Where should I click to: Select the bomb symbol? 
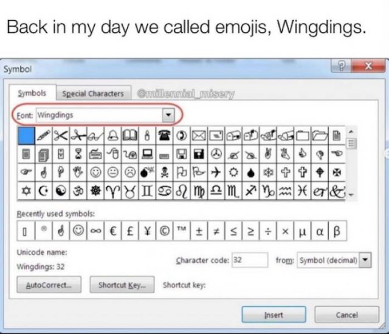[x=147, y=172]
